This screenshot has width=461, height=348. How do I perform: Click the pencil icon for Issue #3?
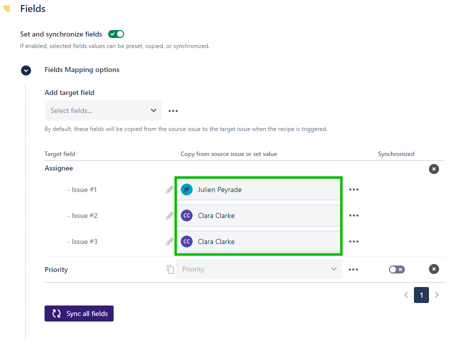[x=170, y=242]
